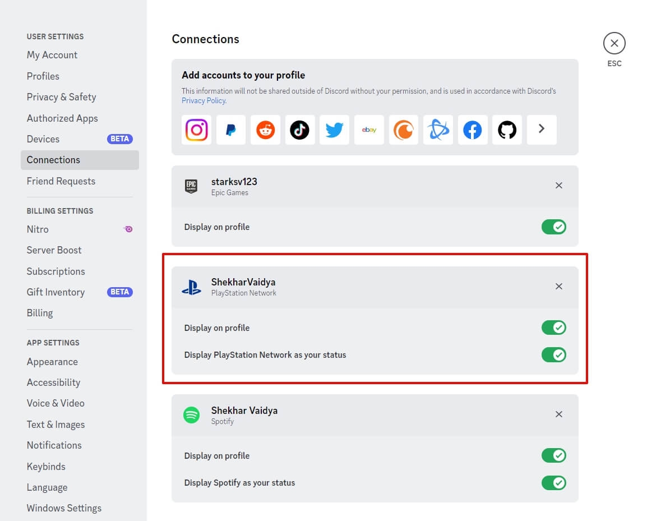Click the Add accounts to your profile heading

click(243, 75)
